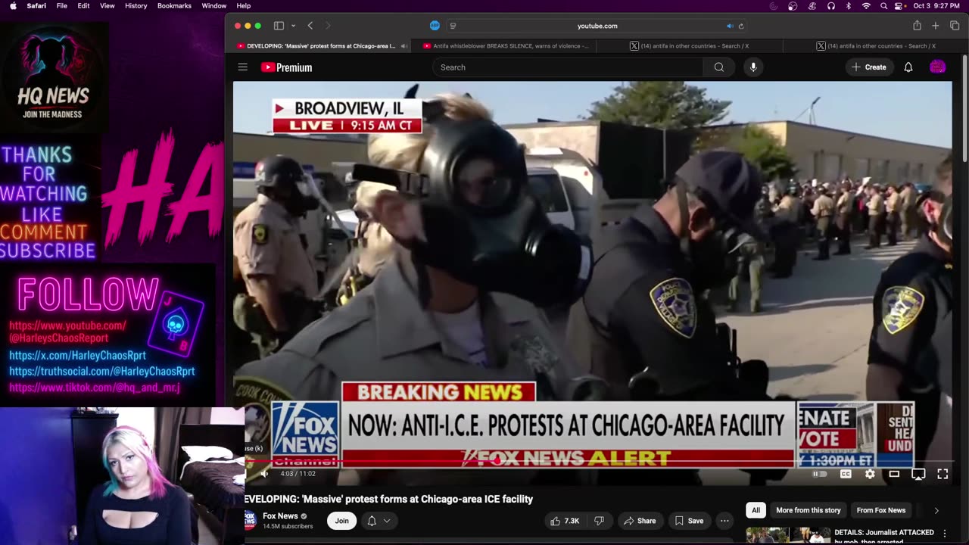Open the Journalist ATTACKED video thumbnail
Screen dimensions: 969x545
(788, 535)
